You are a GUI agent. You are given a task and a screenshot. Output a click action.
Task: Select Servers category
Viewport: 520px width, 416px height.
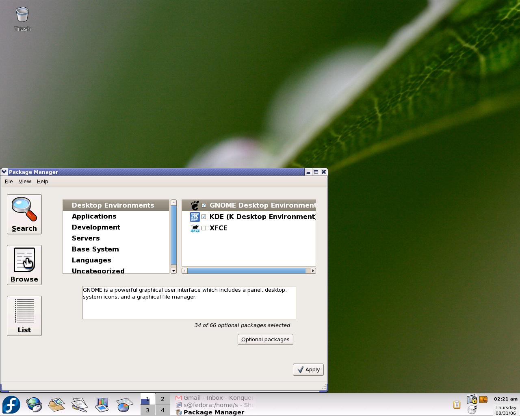pos(116,238)
